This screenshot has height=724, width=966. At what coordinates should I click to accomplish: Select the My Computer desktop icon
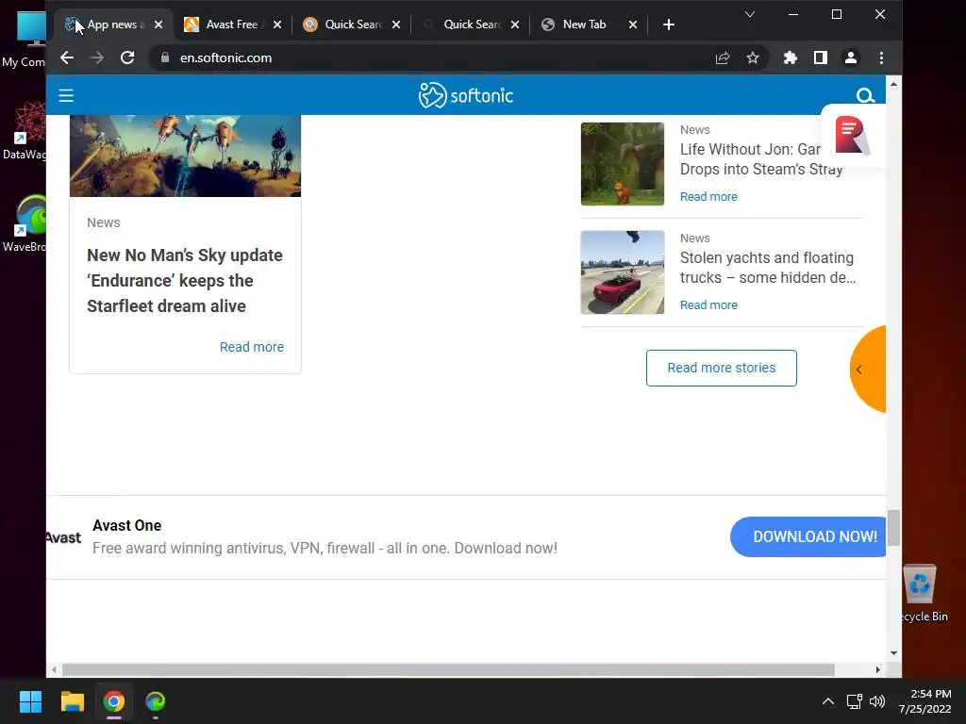coord(25,39)
